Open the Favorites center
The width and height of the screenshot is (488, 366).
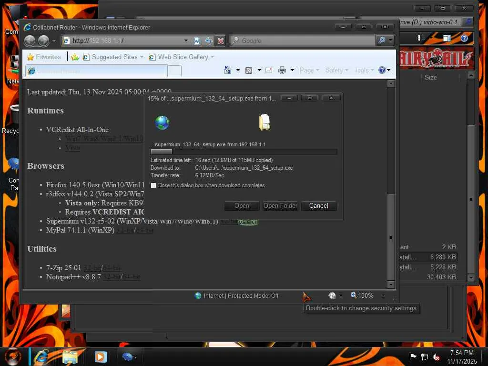[x=44, y=57]
